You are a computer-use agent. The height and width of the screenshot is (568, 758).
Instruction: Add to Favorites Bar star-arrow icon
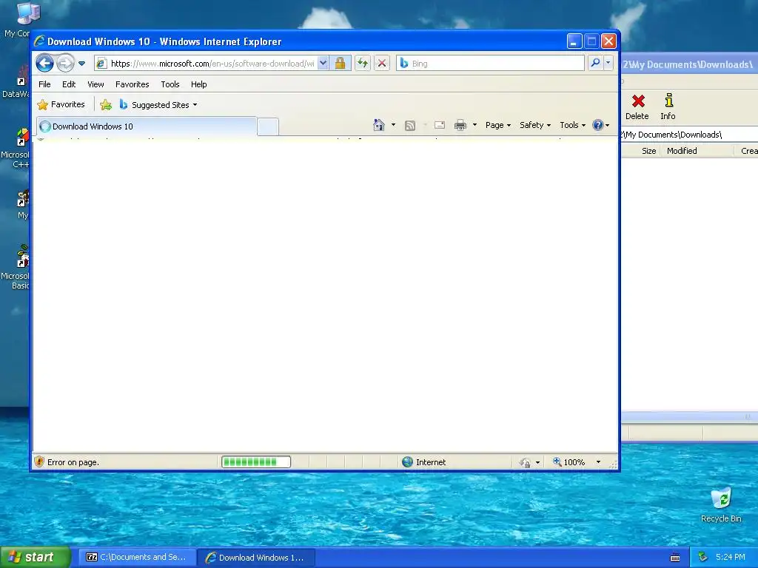click(106, 104)
